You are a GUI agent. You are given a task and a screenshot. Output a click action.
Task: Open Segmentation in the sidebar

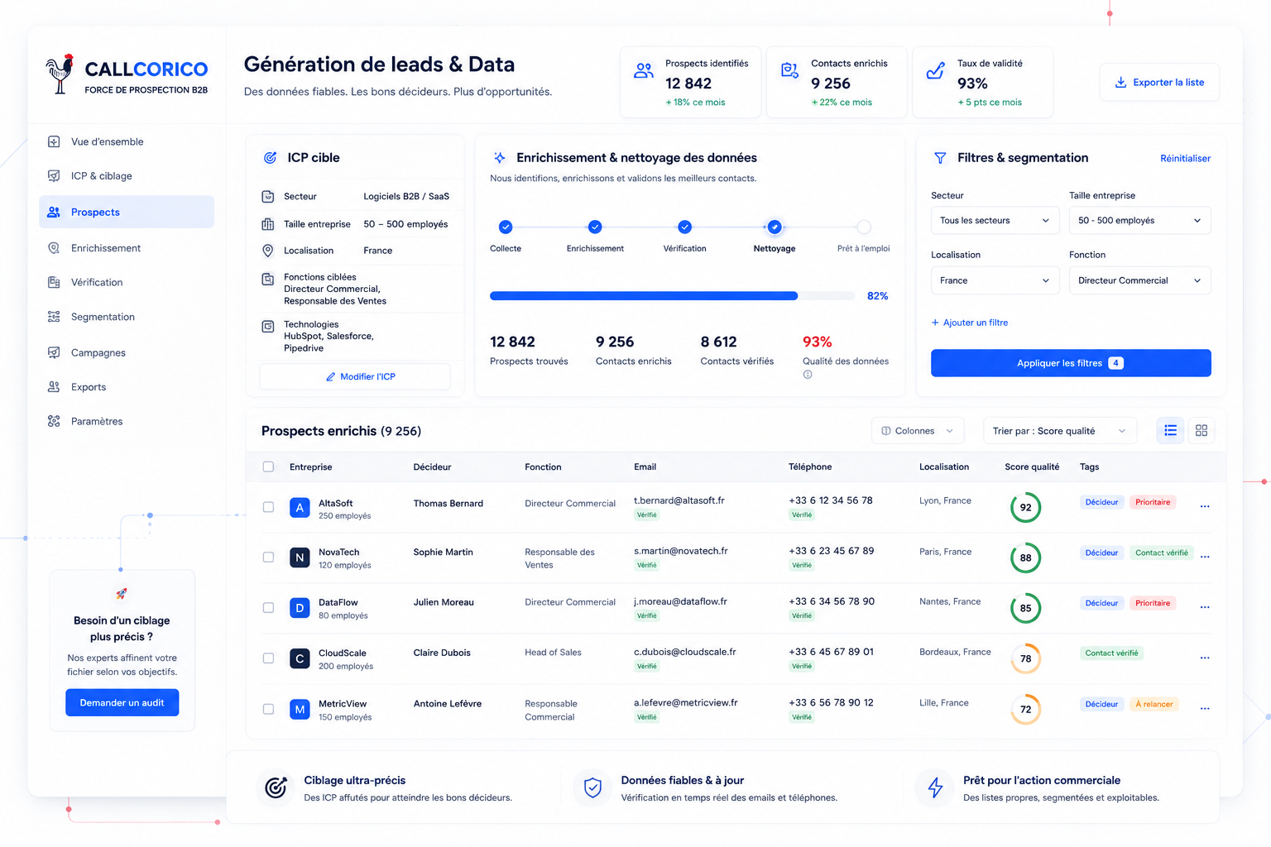click(x=127, y=317)
